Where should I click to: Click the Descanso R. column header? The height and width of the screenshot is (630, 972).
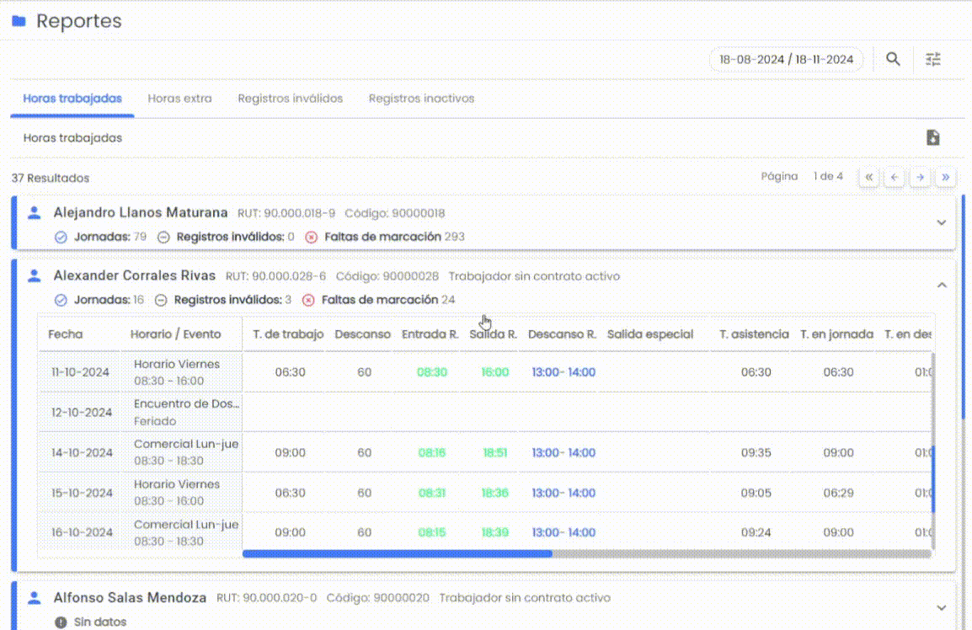(563, 334)
